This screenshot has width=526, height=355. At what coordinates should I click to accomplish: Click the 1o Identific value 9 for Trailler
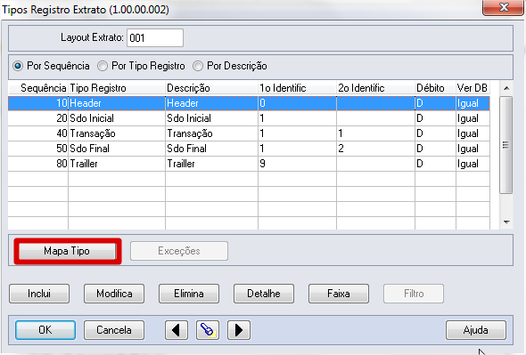297,164
